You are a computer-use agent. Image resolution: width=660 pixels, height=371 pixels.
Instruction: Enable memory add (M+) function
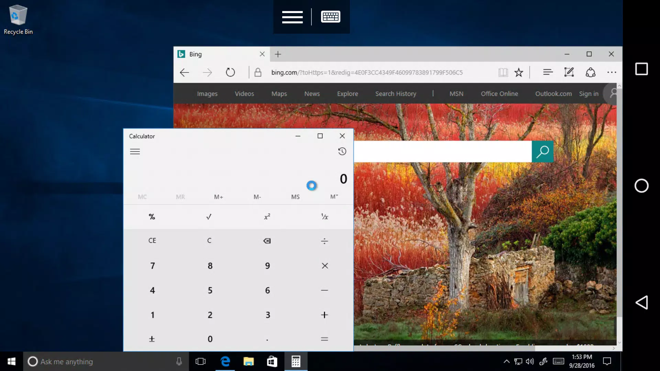pyautogui.click(x=219, y=196)
